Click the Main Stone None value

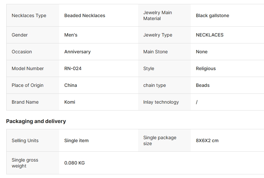202,52
